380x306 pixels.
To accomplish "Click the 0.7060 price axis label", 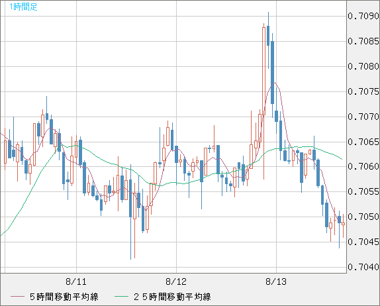I will pyautogui.click(x=363, y=166).
